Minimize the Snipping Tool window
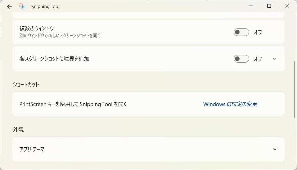Viewport: 297px width, 170px height. [x=251, y=6]
